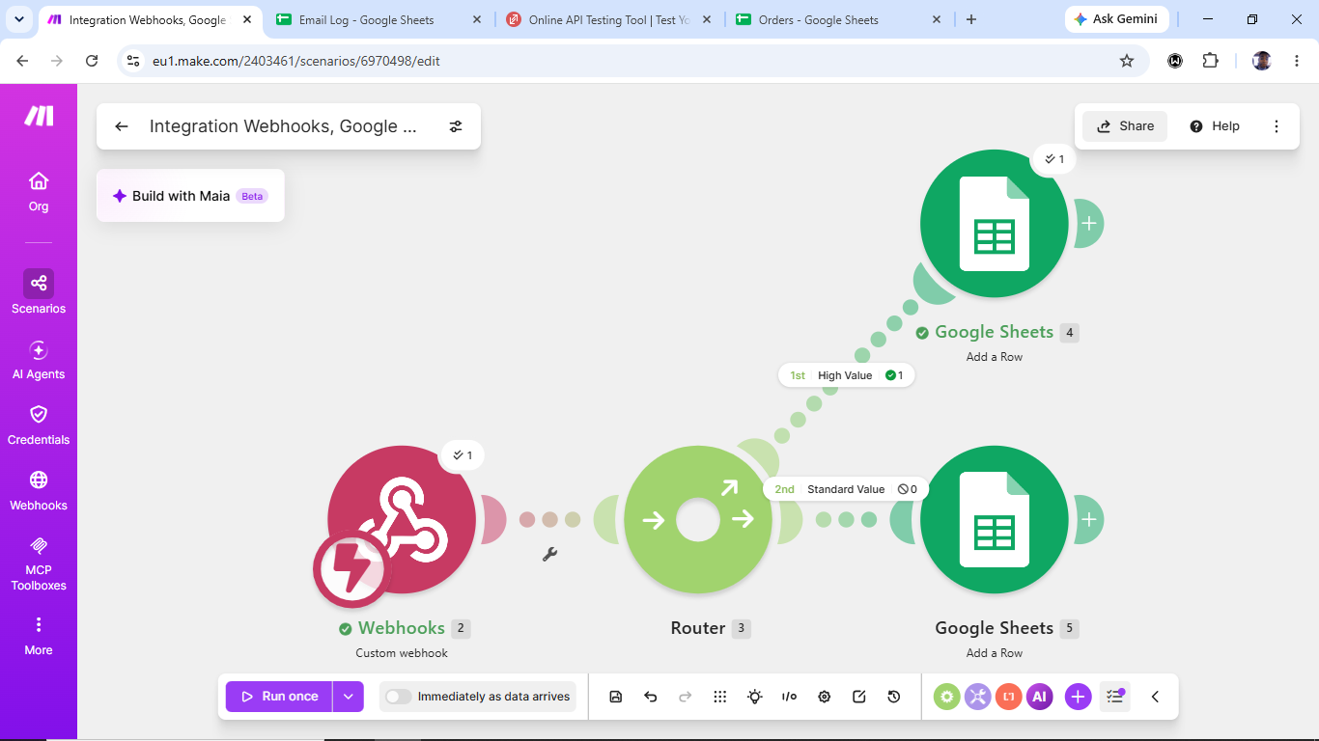Click the High Value route label

tap(845, 375)
